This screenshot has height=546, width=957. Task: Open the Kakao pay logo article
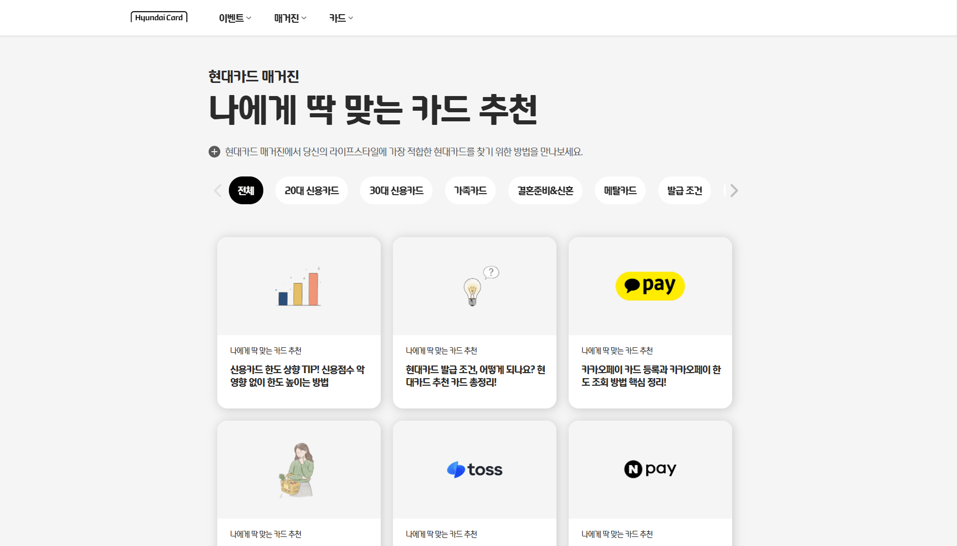coord(650,286)
